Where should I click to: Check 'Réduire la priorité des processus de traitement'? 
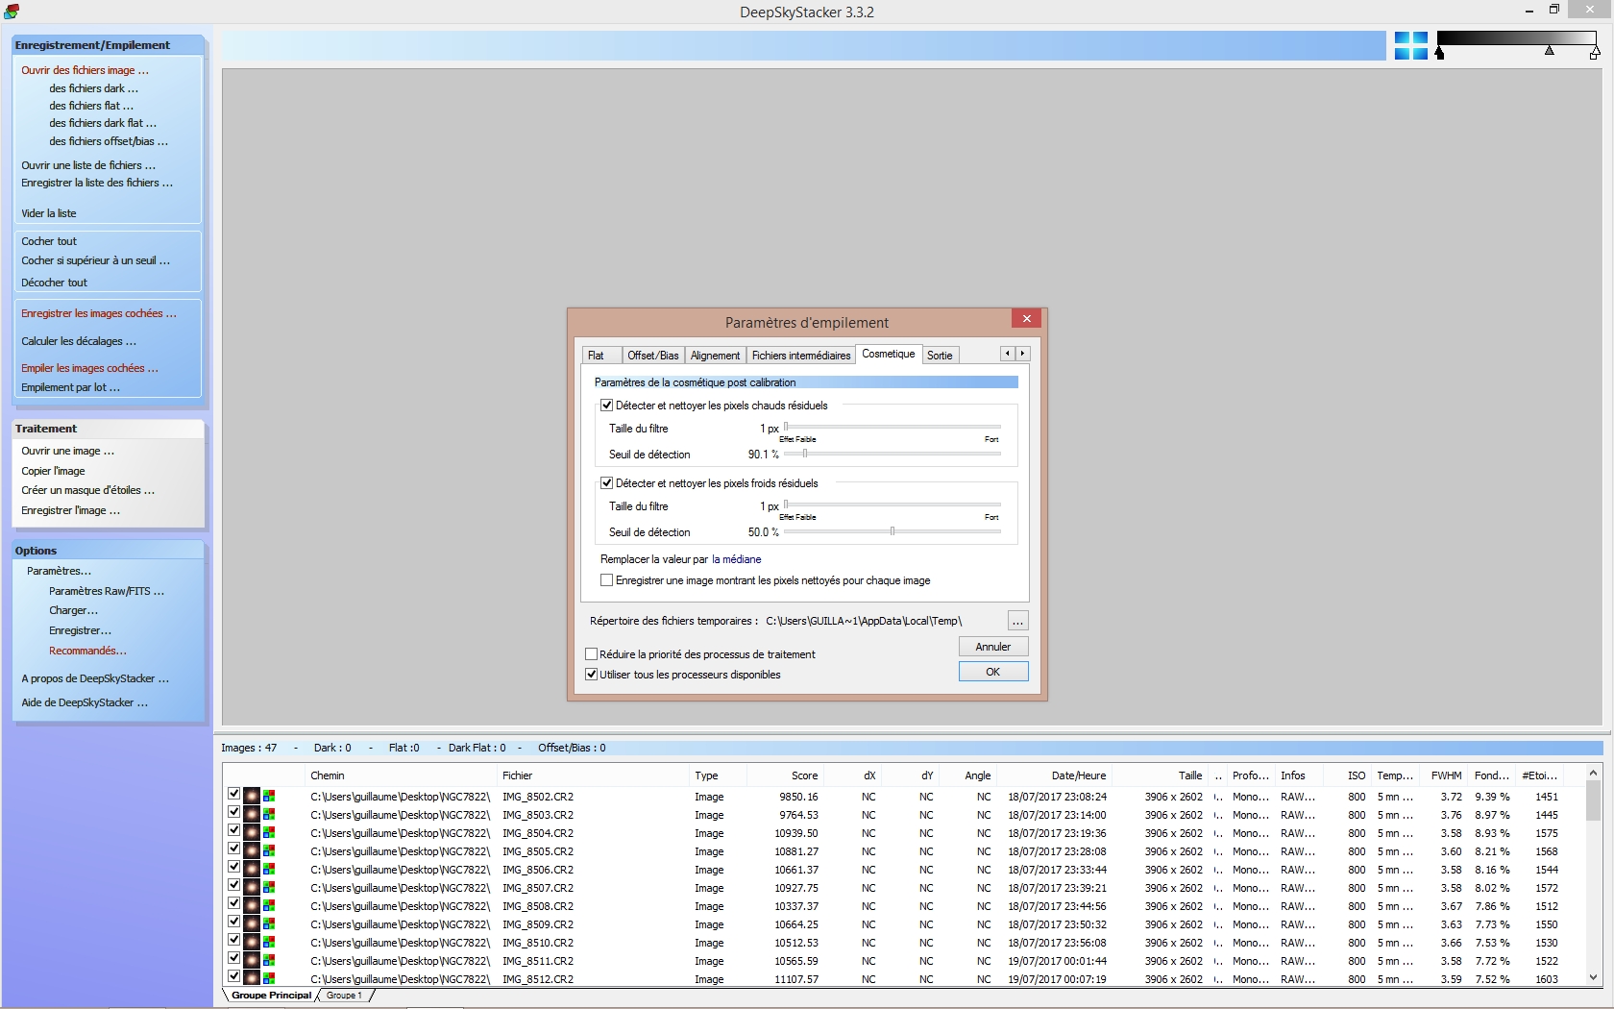tap(592, 654)
